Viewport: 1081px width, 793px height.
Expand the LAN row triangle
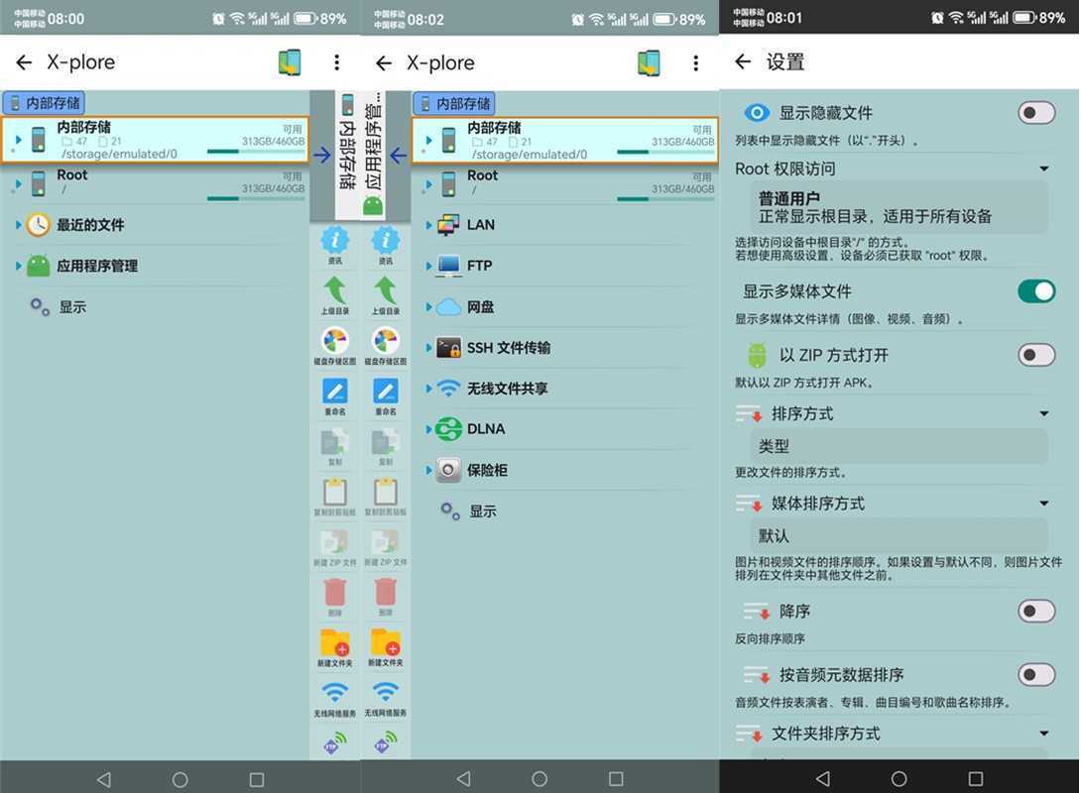tap(428, 225)
